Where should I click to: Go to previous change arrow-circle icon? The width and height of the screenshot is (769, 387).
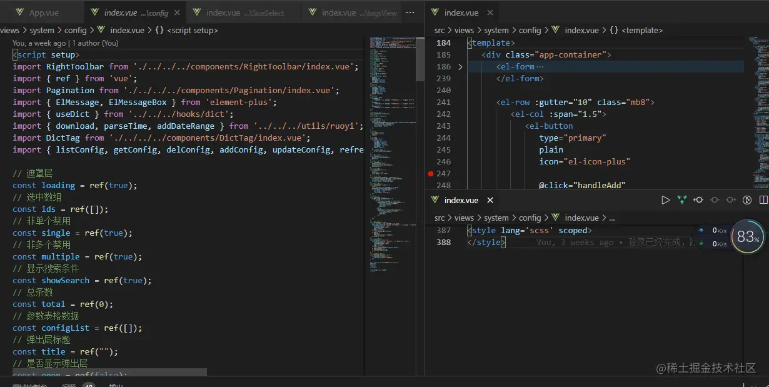click(698, 200)
